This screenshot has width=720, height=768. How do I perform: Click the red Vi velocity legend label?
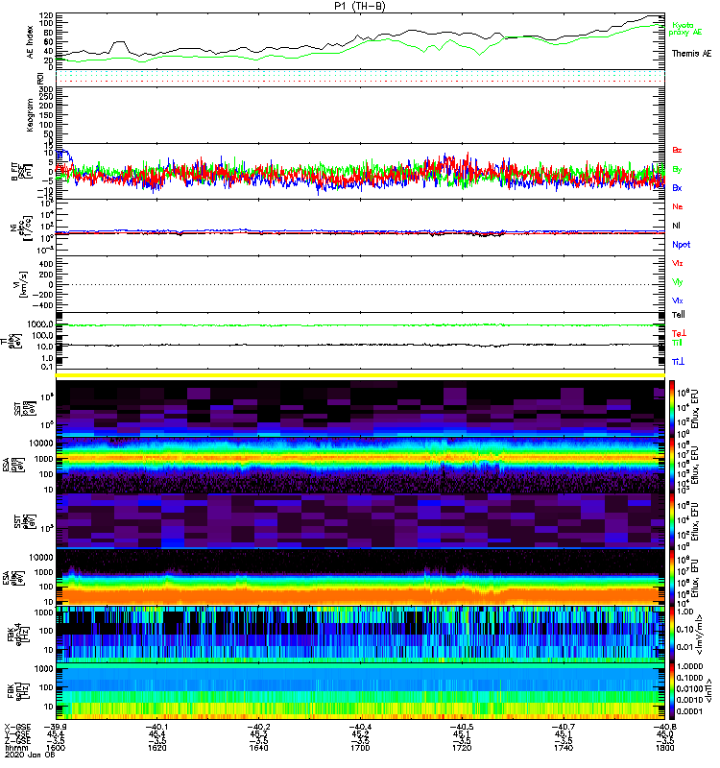click(677, 263)
